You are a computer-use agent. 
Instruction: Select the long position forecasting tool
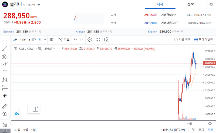[x=5, y=88]
